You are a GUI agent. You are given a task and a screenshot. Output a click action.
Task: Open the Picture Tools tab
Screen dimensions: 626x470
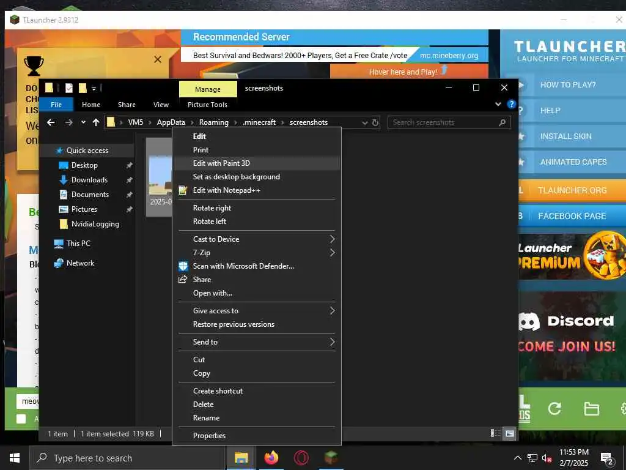click(208, 105)
